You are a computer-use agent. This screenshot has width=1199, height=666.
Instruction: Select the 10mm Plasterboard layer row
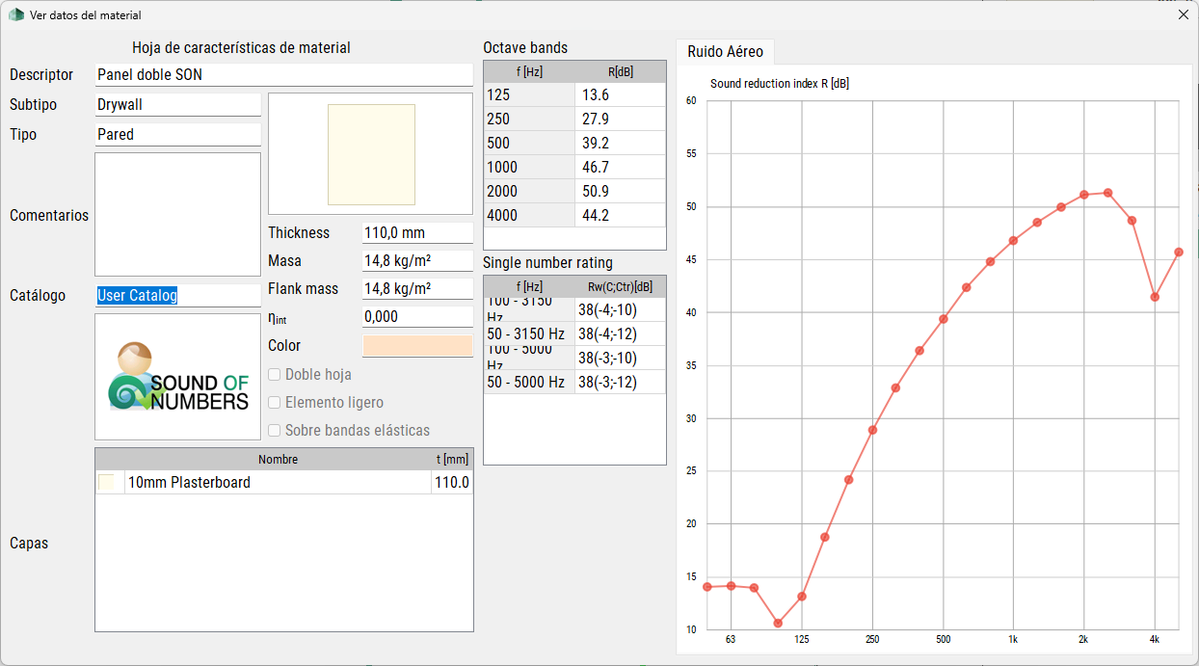coord(284,482)
